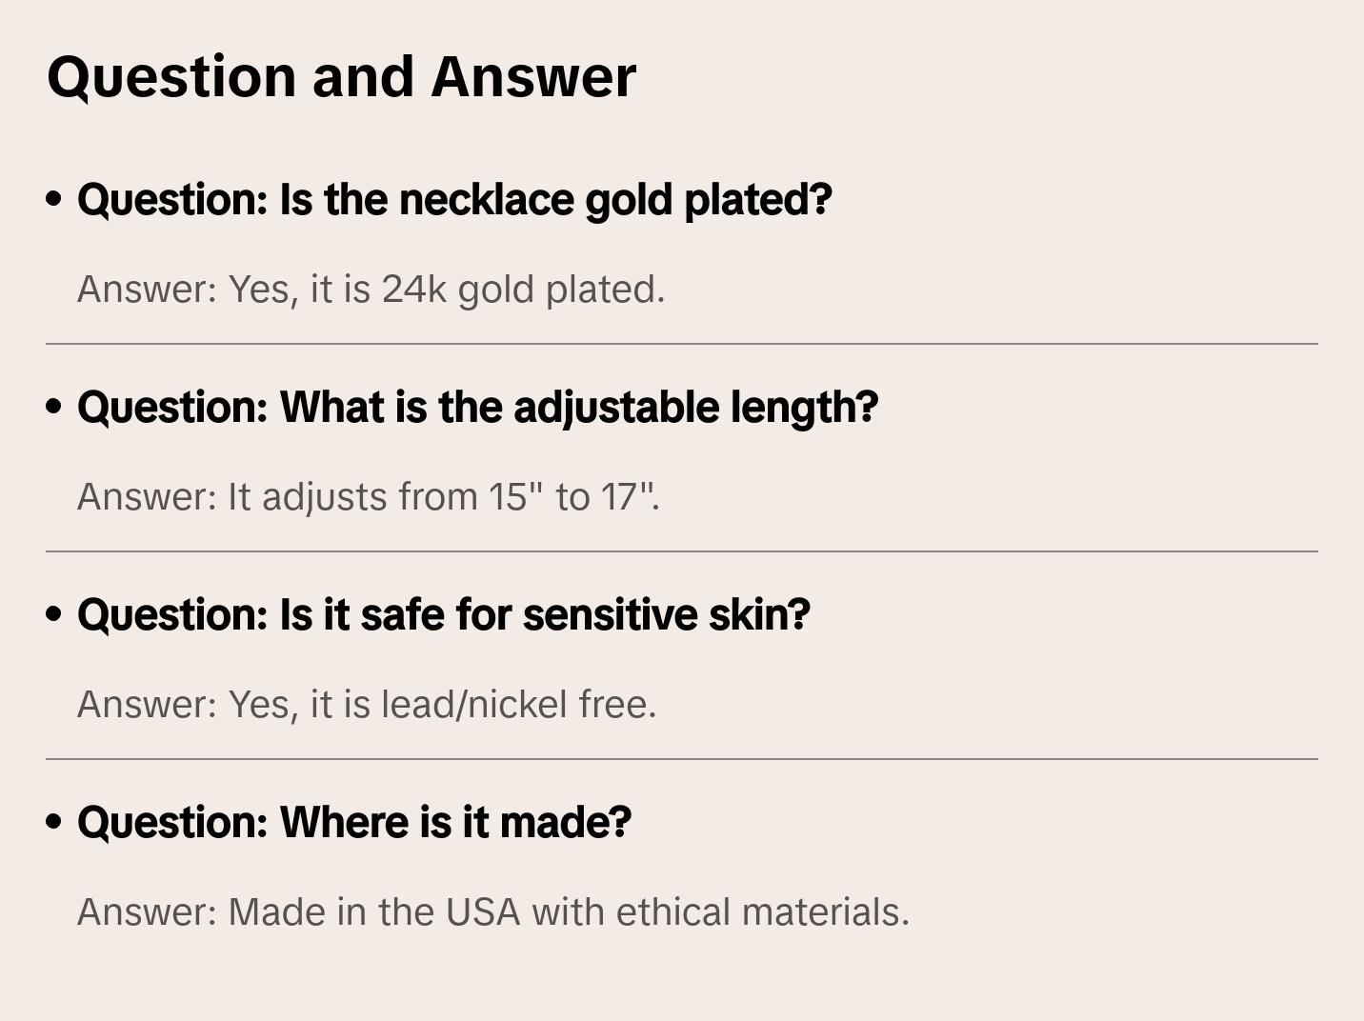
Task: Select the gold plated necklace question
Action: point(454,200)
